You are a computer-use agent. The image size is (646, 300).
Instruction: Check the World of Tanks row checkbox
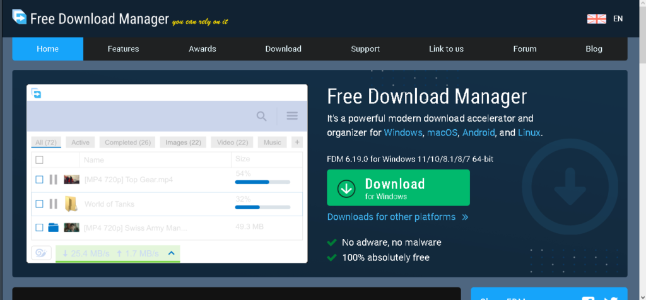39,204
